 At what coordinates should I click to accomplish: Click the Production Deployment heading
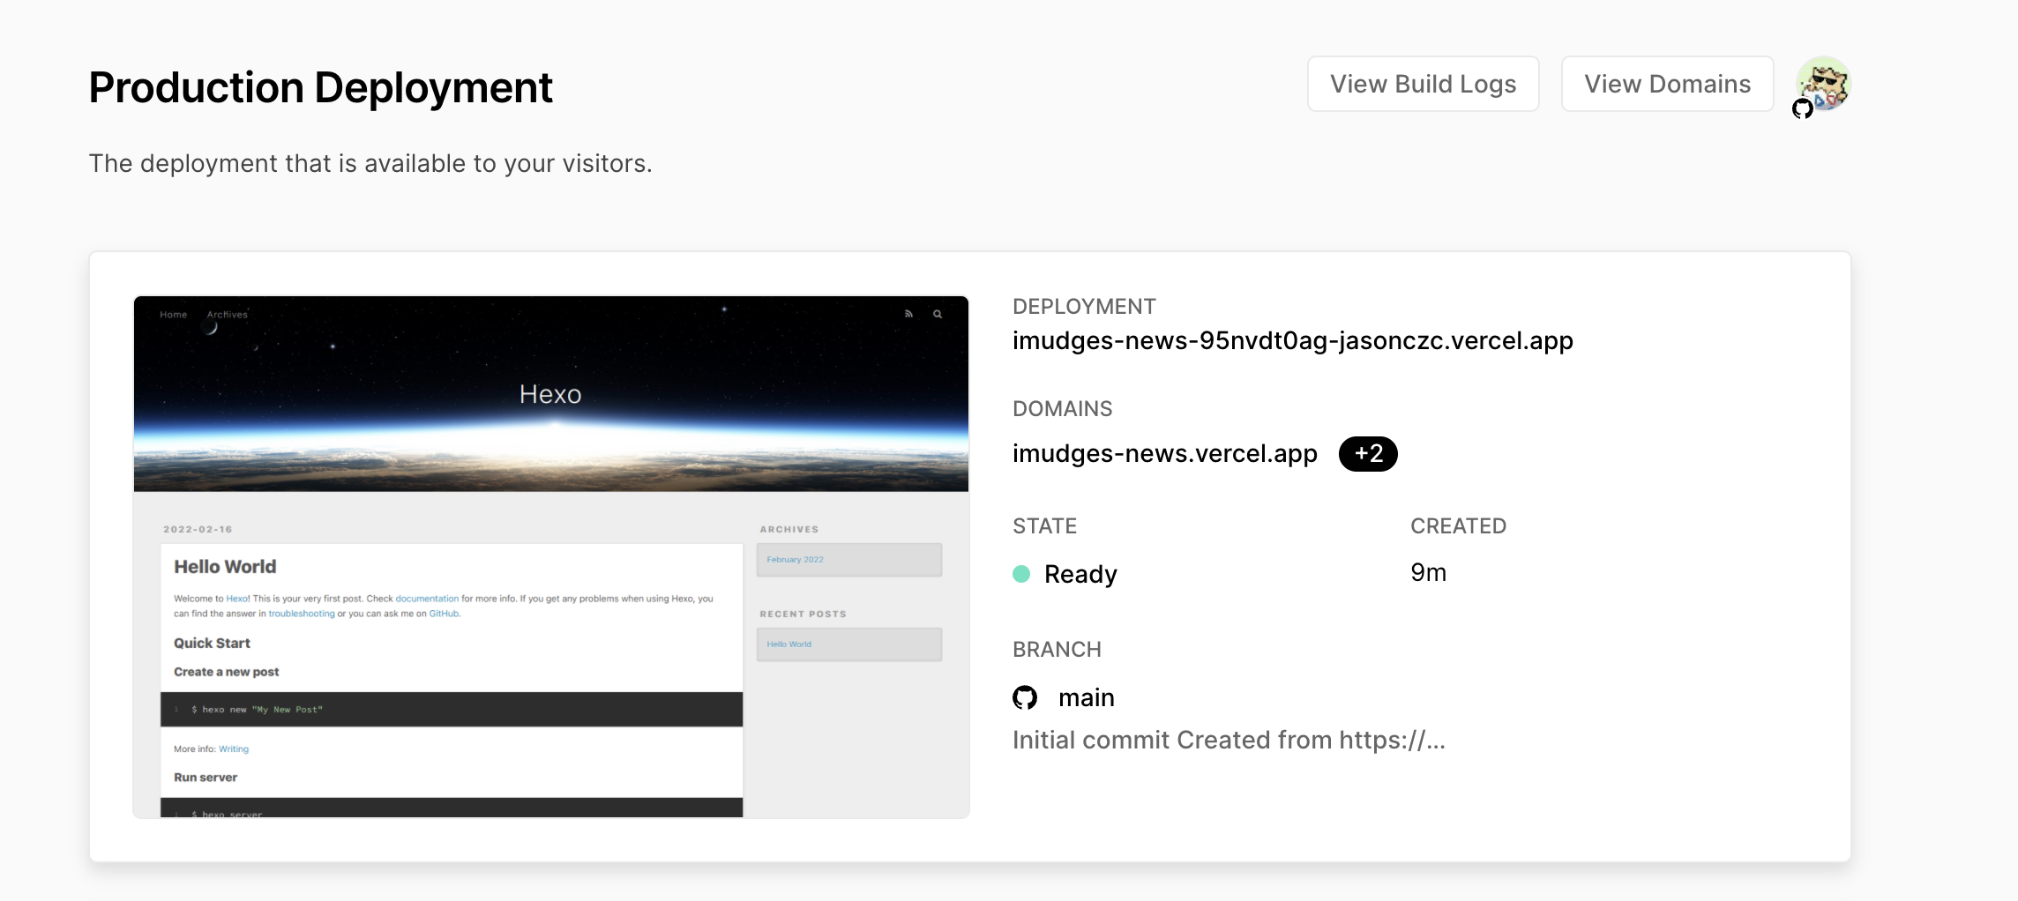click(x=321, y=87)
